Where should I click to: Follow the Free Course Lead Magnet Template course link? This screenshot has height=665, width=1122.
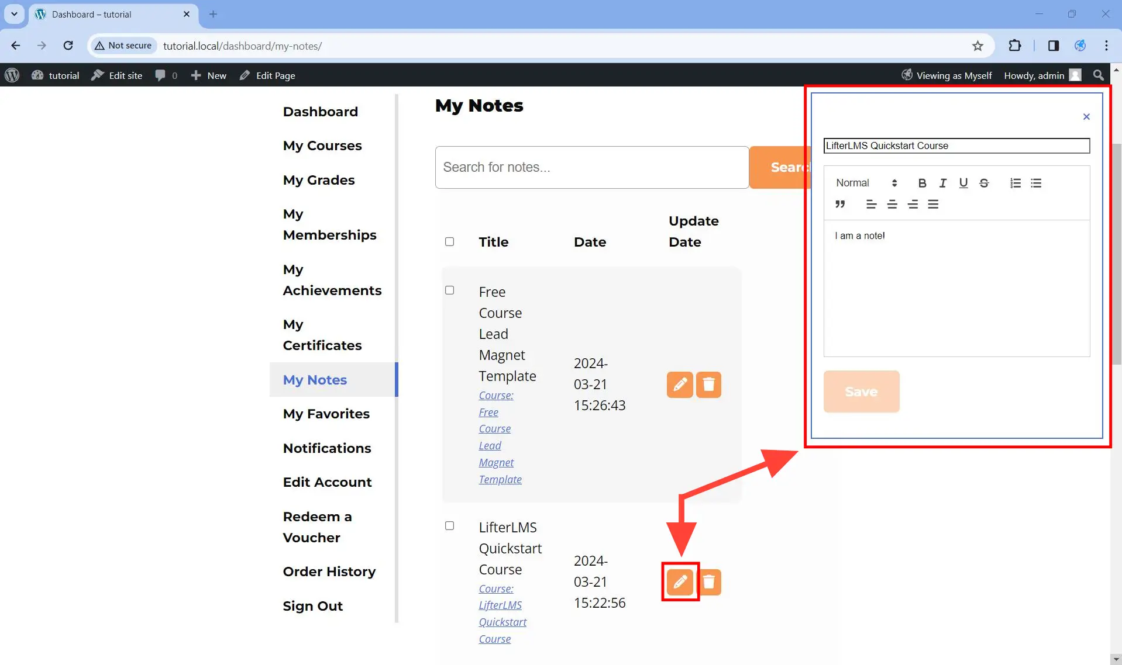click(500, 437)
